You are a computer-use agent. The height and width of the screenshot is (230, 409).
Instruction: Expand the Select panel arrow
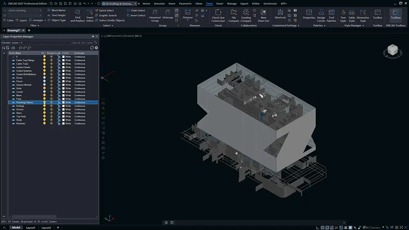(x=112, y=25)
